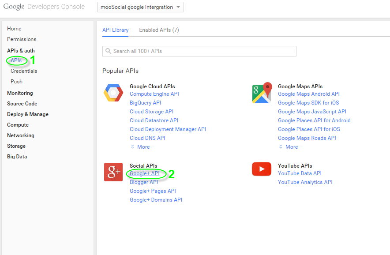Click the Google Developers Console logo
Screen dimensions: 390x255
coord(44,7)
